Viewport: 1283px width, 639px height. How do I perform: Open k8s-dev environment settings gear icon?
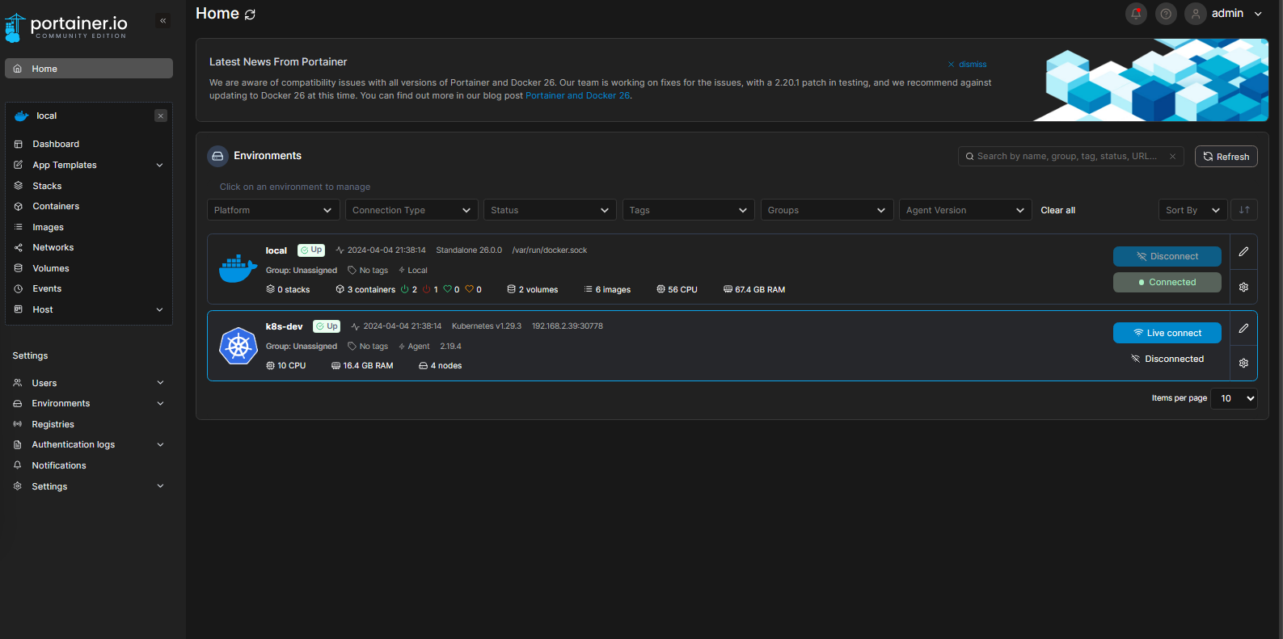point(1243,363)
